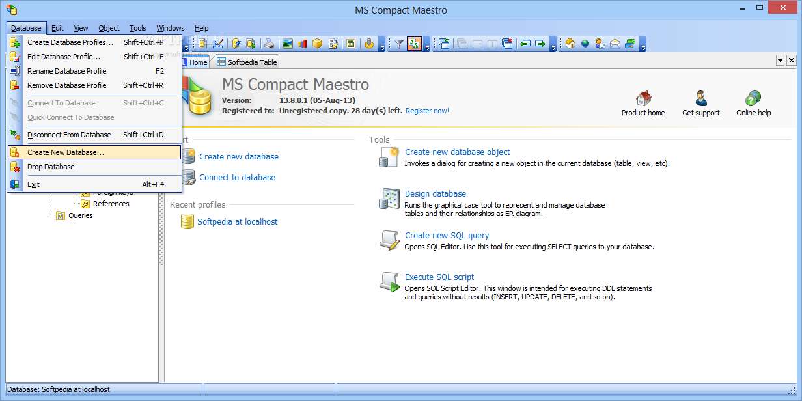Click the app icon in the title bar
The width and height of the screenshot is (802, 401).
click(x=11, y=10)
